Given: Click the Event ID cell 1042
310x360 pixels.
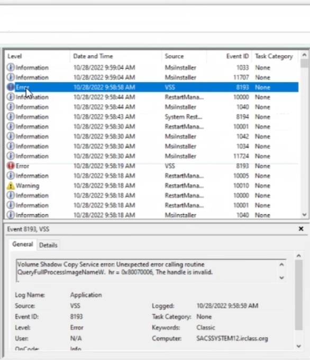Looking at the screenshot, I should [242, 137].
